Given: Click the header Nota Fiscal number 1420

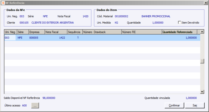Looking at the screenshot, I should (85, 16).
